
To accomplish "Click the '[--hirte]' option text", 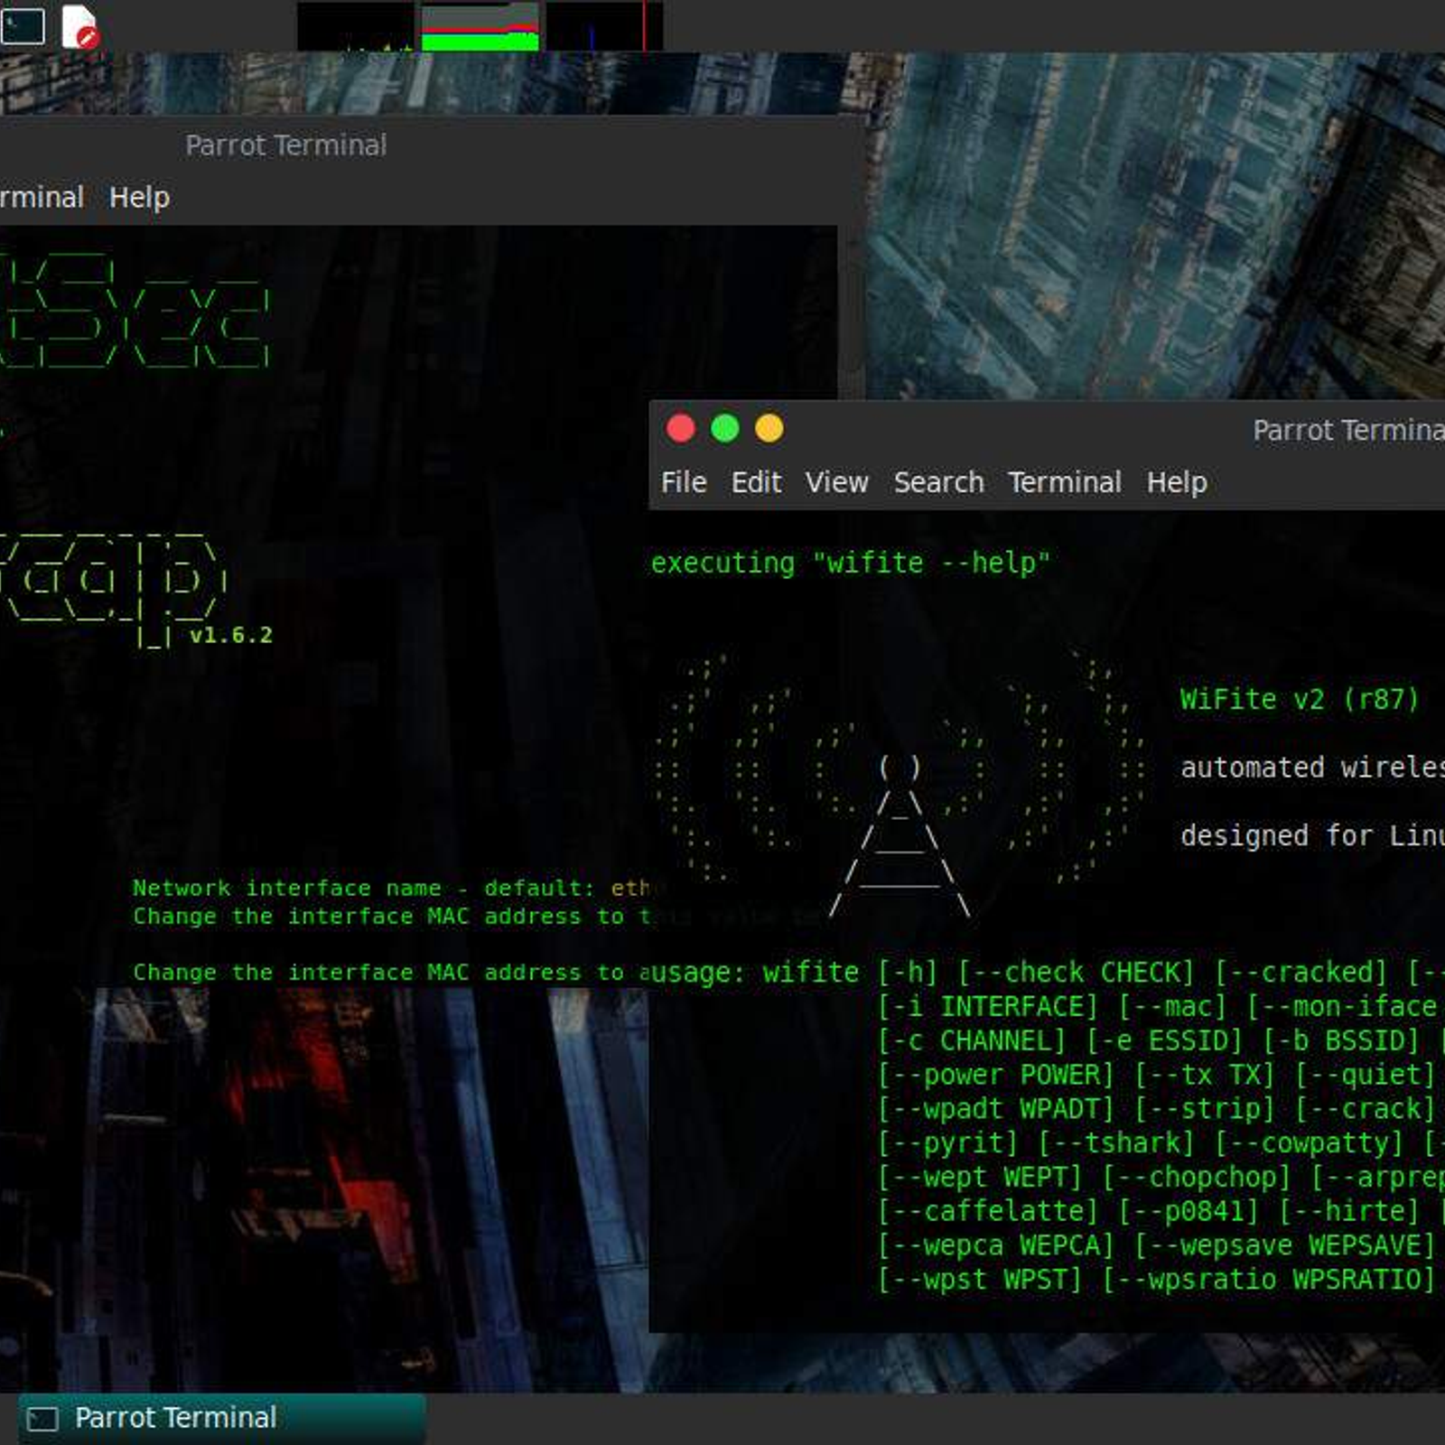I will tap(1348, 1211).
